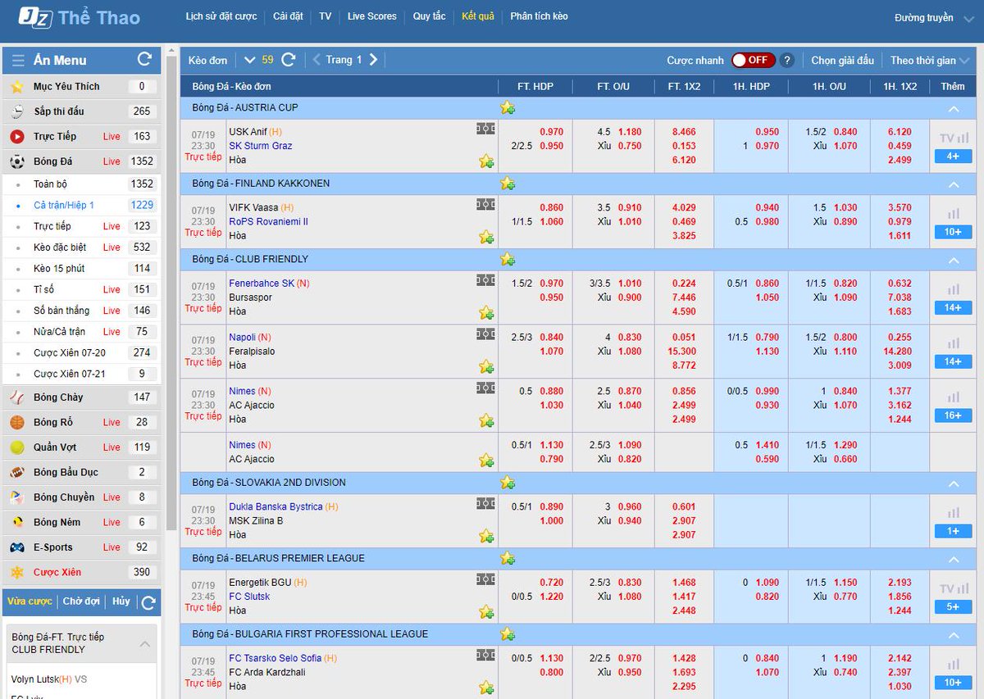This screenshot has height=699, width=984.
Task: Switch to Hủy tab
Action: pyautogui.click(x=121, y=601)
